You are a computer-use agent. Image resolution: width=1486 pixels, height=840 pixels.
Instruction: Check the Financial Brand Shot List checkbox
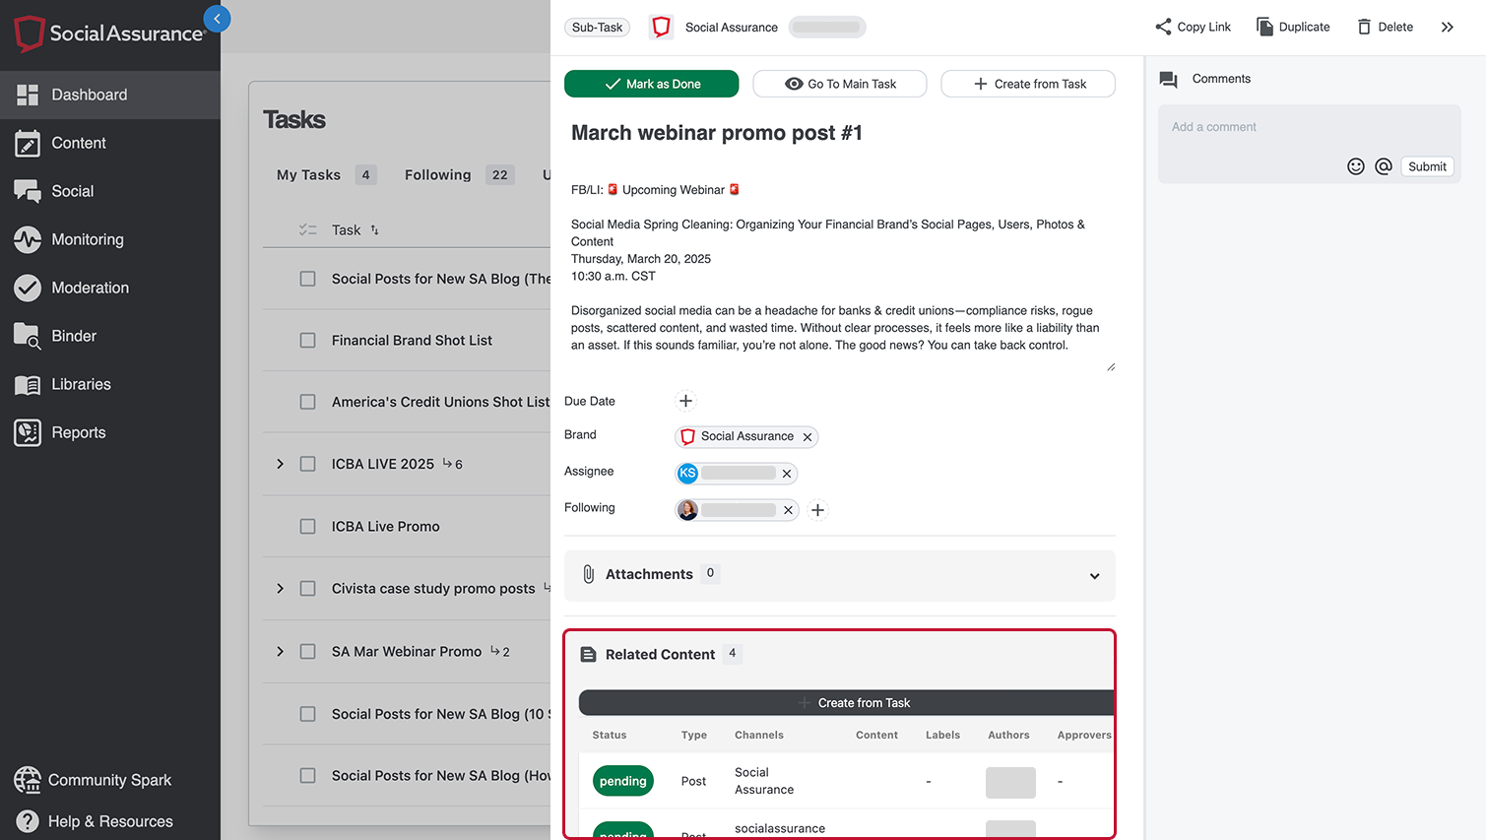(x=308, y=341)
